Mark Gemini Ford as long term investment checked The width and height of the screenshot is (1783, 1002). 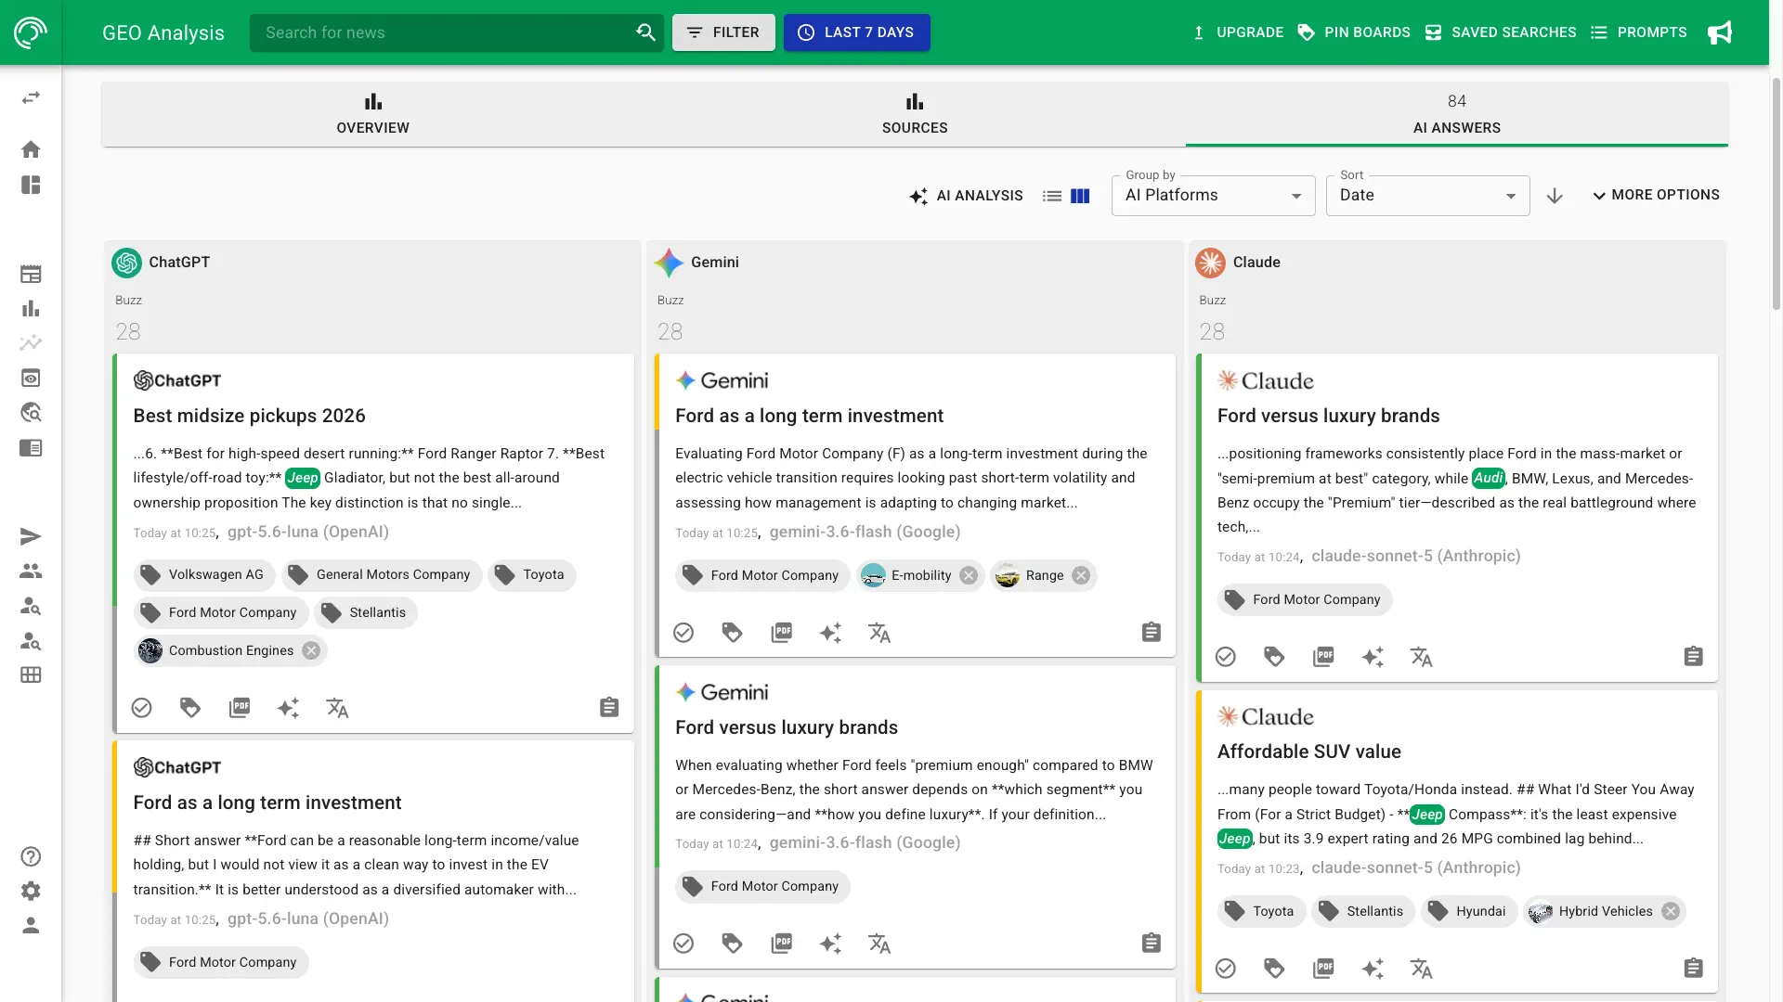[x=683, y=633]
